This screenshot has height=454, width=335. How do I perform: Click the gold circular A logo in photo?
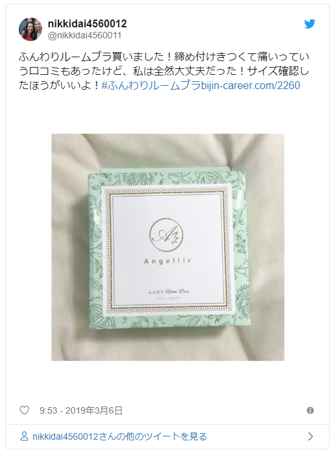pos(166,235)
